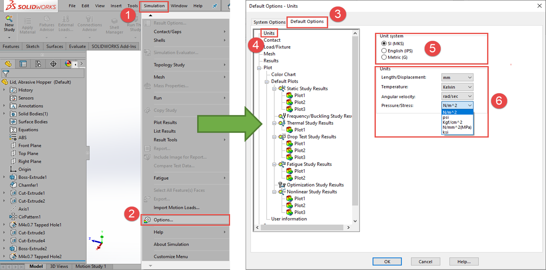Collapse the Static Study Results node

274,89
